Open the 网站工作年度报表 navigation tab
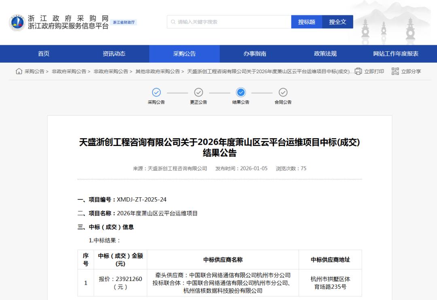 pyautogui.click(x=396, y=54)
